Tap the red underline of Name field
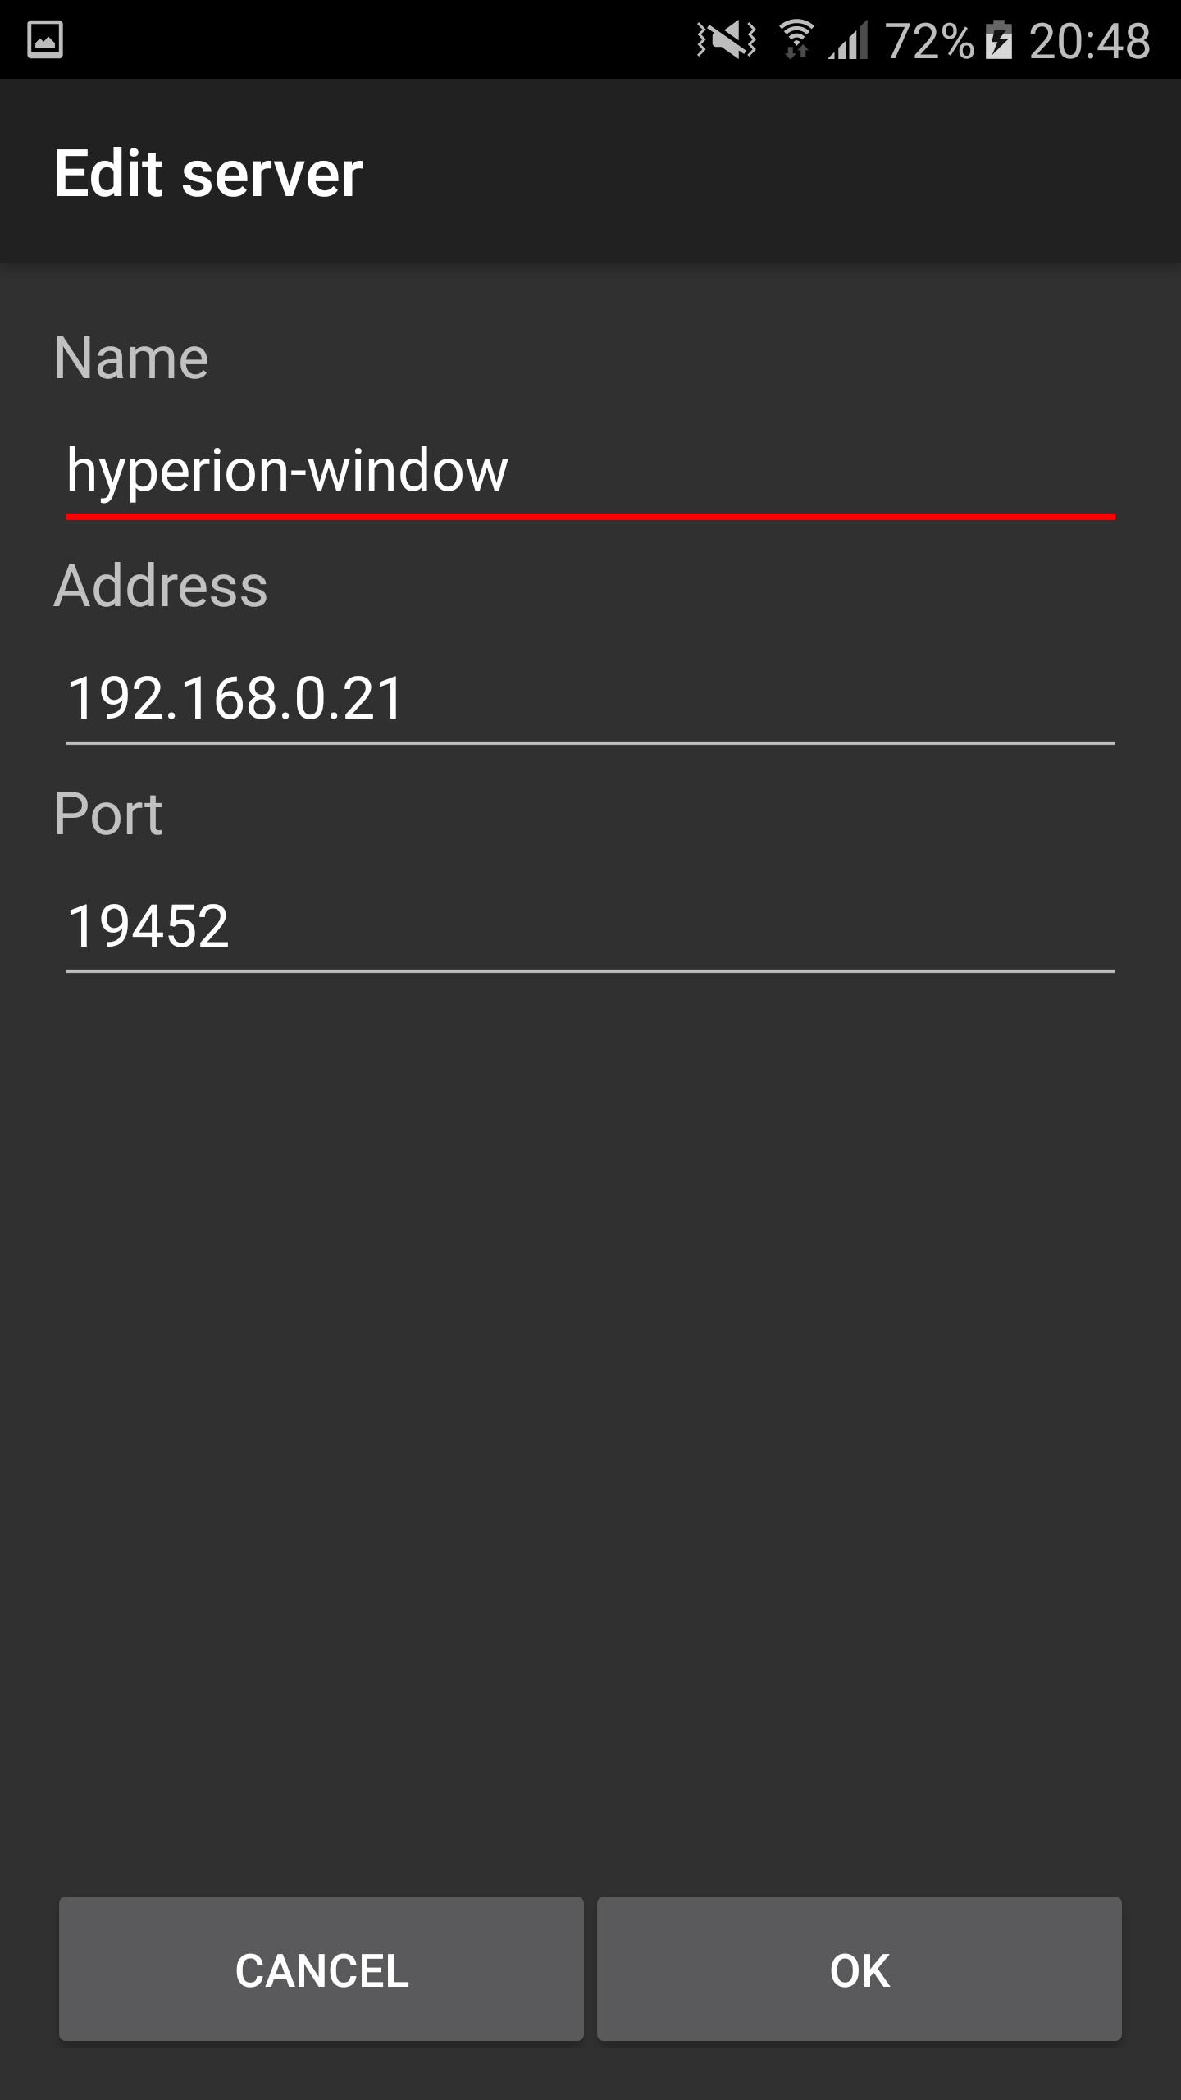 [590, 517]
